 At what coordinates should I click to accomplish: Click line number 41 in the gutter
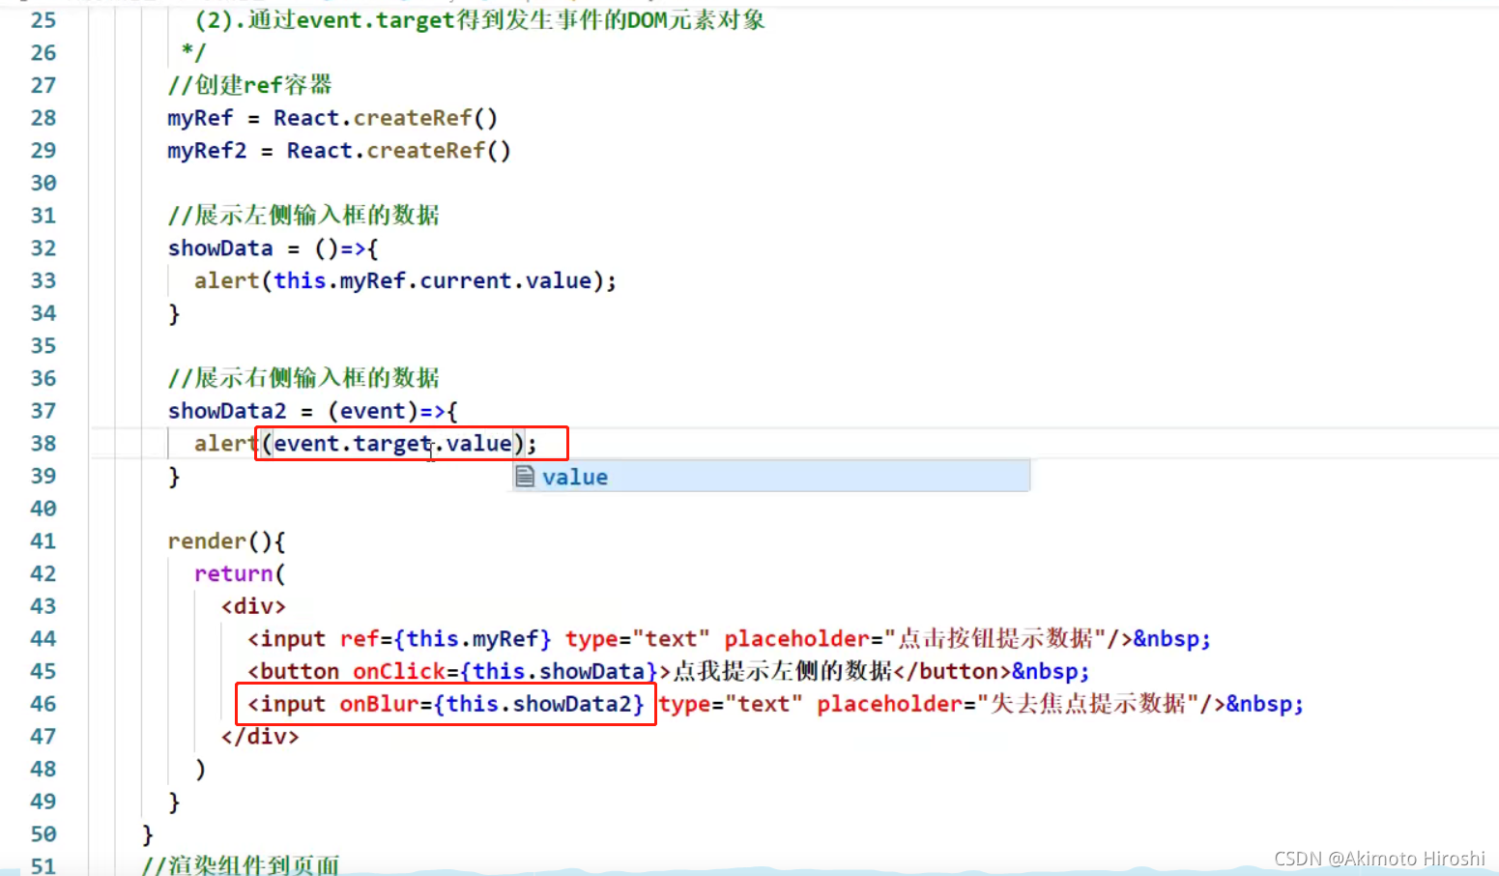click(43, 541)
